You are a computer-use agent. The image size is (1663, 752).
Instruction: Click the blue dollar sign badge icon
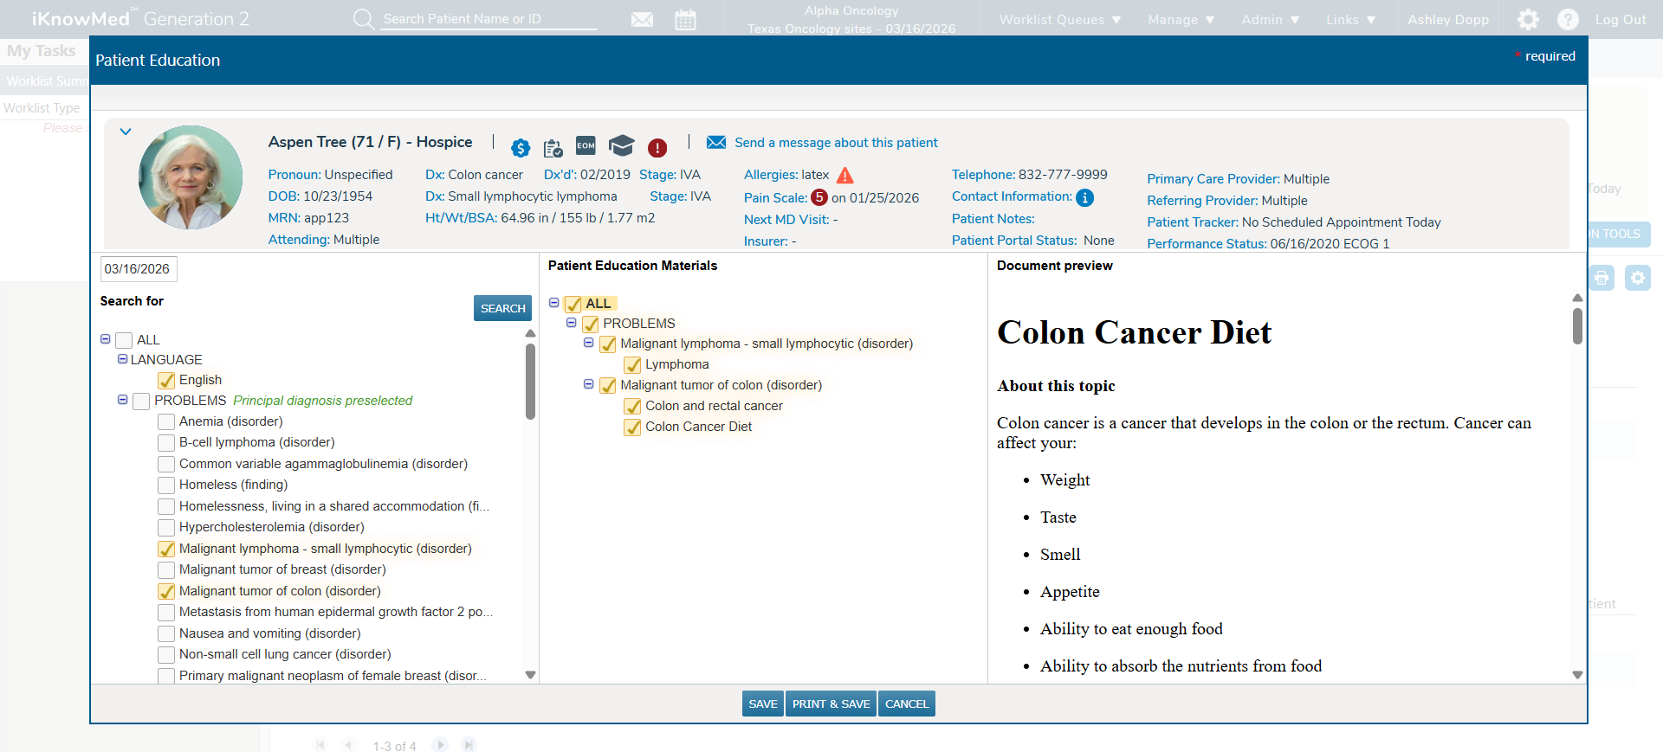520,148
